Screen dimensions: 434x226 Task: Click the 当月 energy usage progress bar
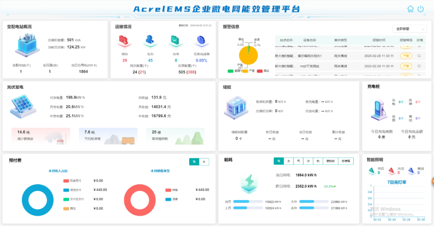[x=246, y=201]
